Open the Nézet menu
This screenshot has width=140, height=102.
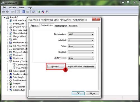(22, 8)
